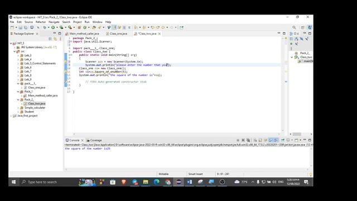357x201 pixels.
Task: Open the File menu
Action: [x=12, y=22]
